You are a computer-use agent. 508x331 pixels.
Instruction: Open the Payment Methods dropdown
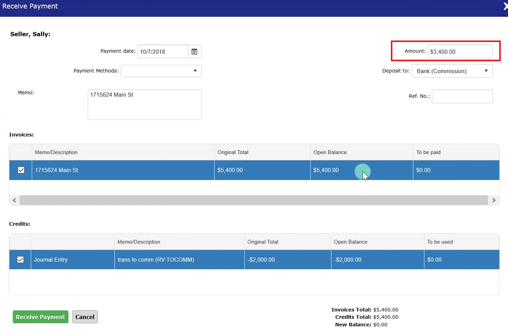[x=161, y=71]
